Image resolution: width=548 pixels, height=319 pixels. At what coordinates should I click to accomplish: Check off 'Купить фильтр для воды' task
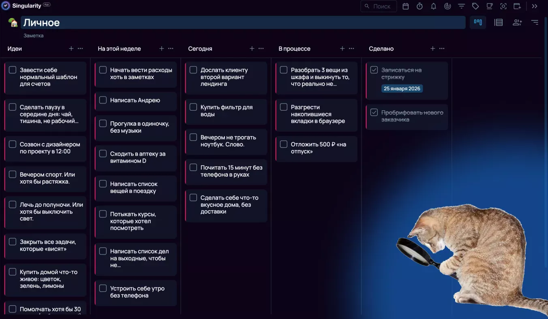193,107
